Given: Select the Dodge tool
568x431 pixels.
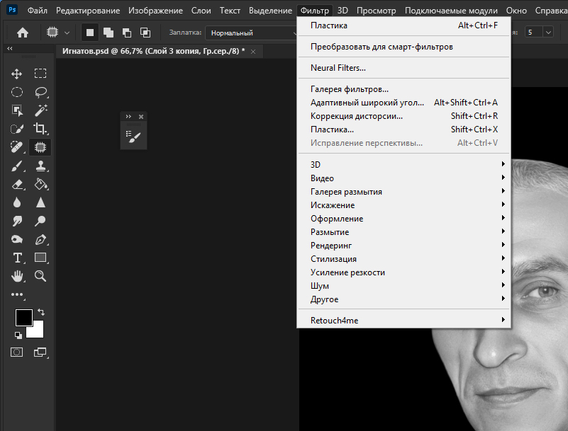Looking at the screenshot, I should (40, 221).
